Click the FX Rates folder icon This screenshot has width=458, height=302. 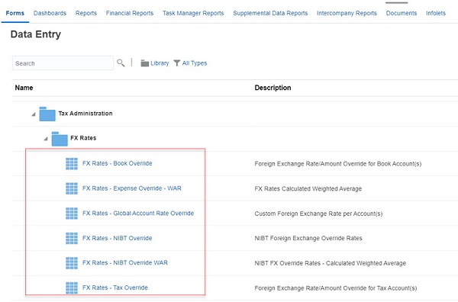tap(60, 139)
